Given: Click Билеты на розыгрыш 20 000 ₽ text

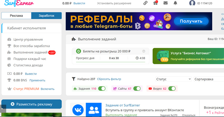Looking at the screenshot, I should pyautogui.click(x=107, y=51).
